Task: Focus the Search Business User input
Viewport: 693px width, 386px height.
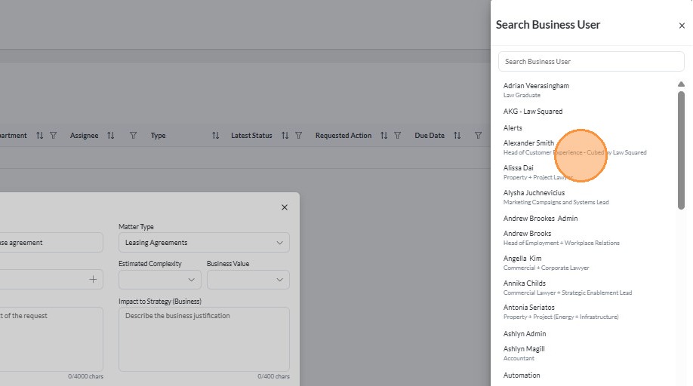Action: (591, 62)
